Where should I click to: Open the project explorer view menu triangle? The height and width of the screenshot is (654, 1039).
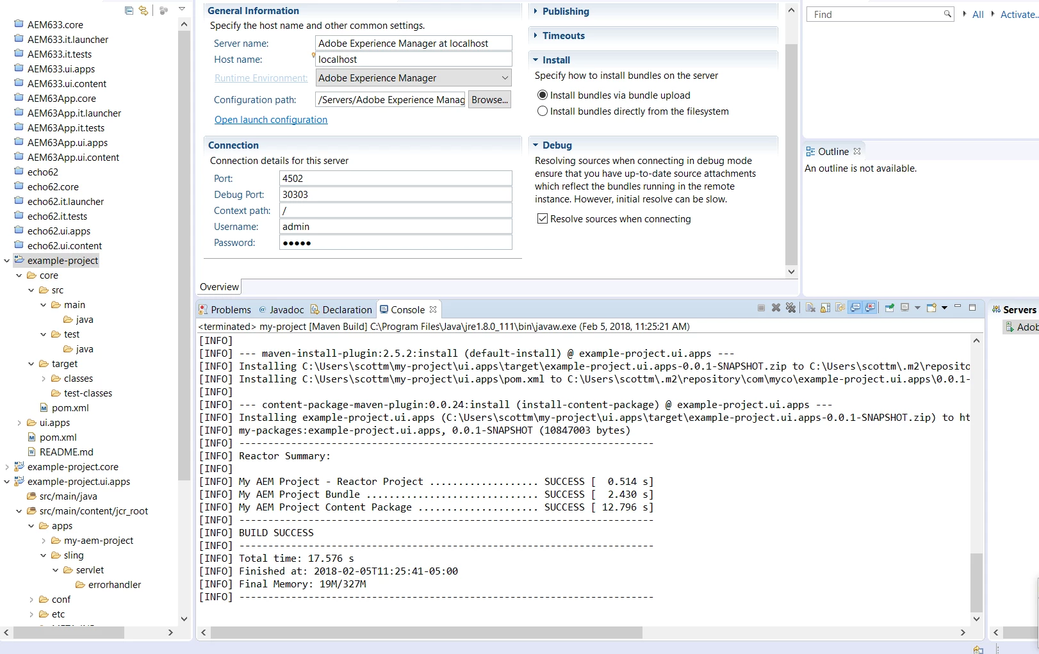[182, 10]
